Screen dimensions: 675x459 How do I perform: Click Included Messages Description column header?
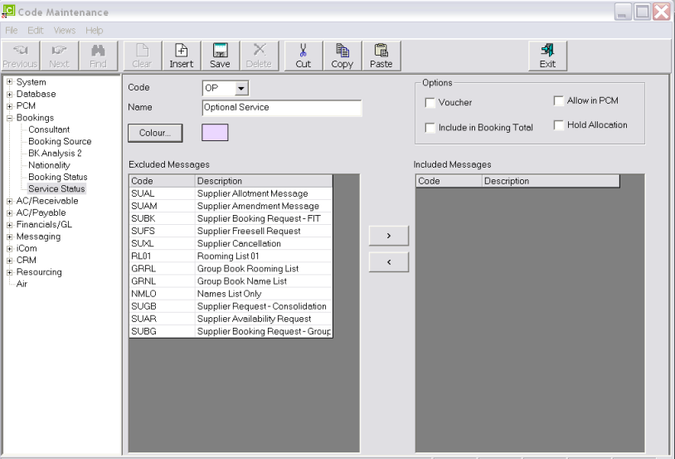click(551, 181)
